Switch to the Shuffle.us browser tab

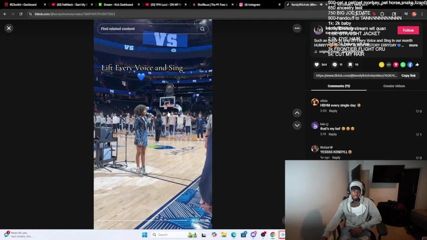point(212,5)
